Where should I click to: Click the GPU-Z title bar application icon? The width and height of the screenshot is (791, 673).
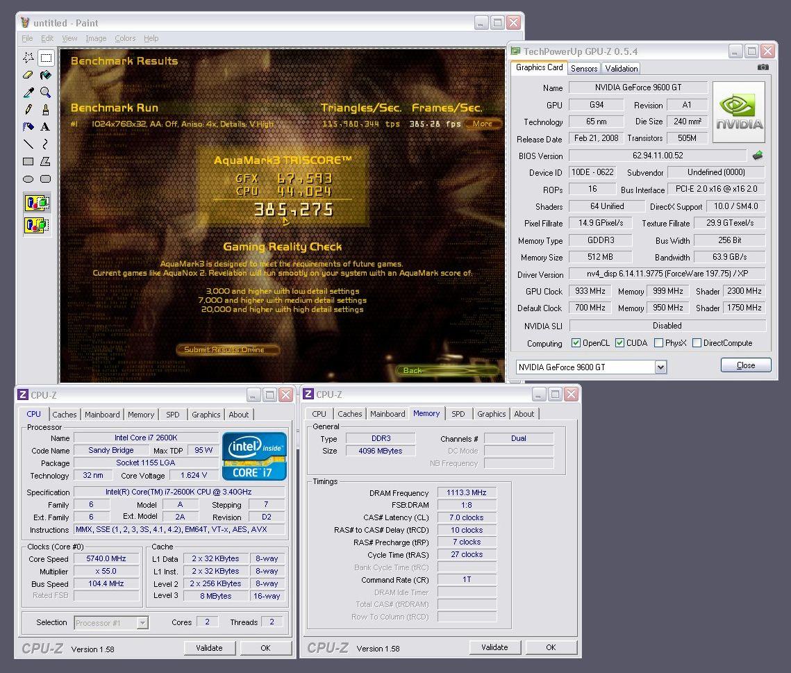tap(515, 51)
